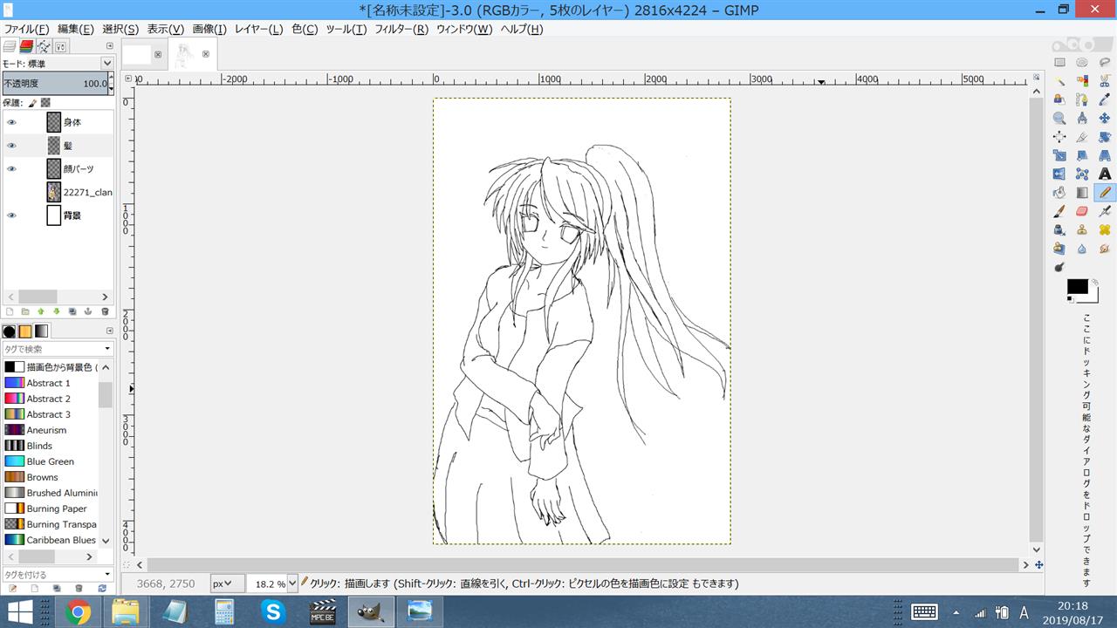Anchor the floating layer button
1117x628 pixels.
[x=88, y=311]
